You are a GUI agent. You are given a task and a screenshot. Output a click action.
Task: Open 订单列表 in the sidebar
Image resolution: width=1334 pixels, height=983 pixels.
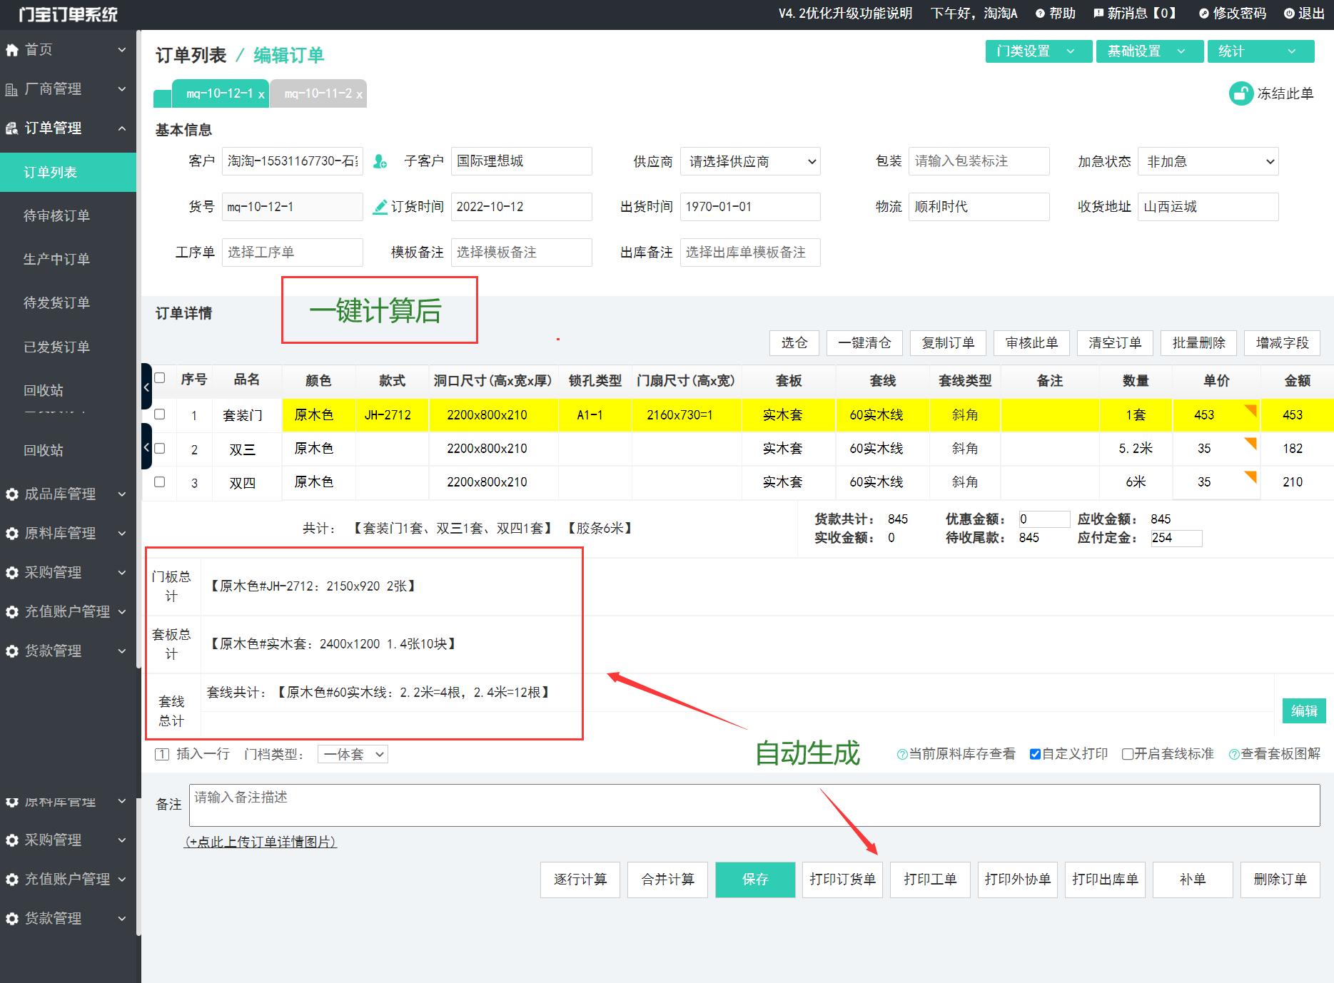pos(68,172)
